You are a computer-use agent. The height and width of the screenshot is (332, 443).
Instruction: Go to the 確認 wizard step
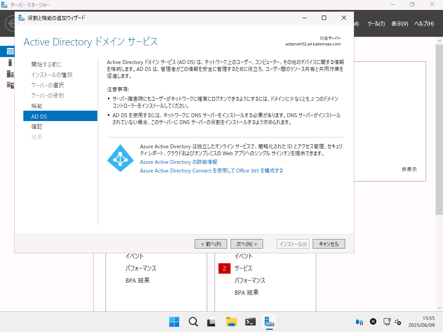tap(37, 127)
